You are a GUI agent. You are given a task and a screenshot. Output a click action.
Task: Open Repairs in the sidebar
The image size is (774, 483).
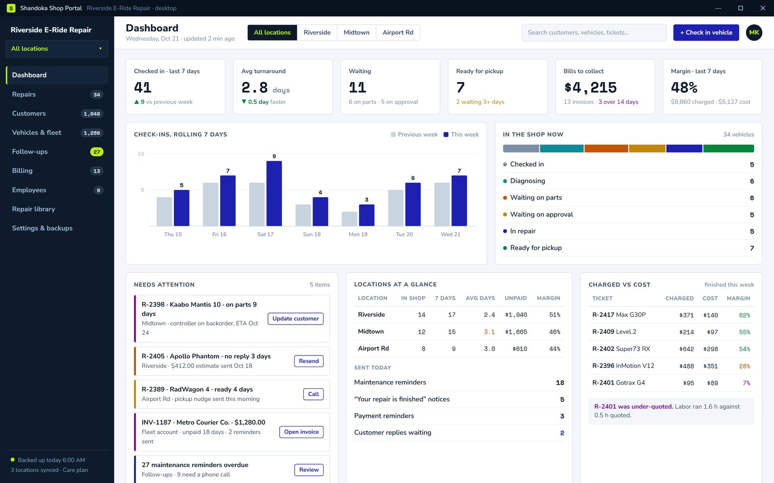point(57,94)
